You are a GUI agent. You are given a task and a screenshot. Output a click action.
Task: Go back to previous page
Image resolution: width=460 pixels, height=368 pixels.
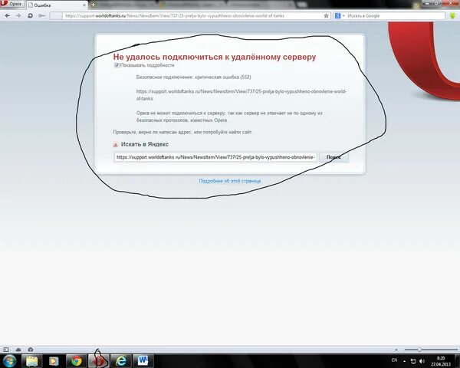click(8, 15)
